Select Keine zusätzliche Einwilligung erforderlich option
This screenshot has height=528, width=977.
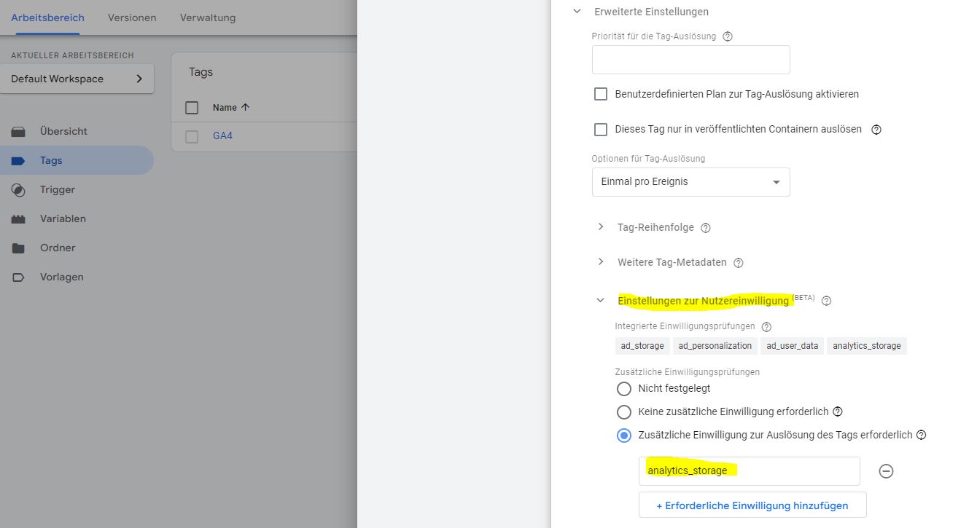coord(624,412)
